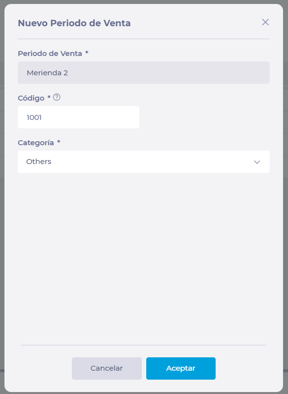Screen dimensions: 288x394
Task: Dismiss the dialog using the X icon
Action: click(x=265, y=22)
